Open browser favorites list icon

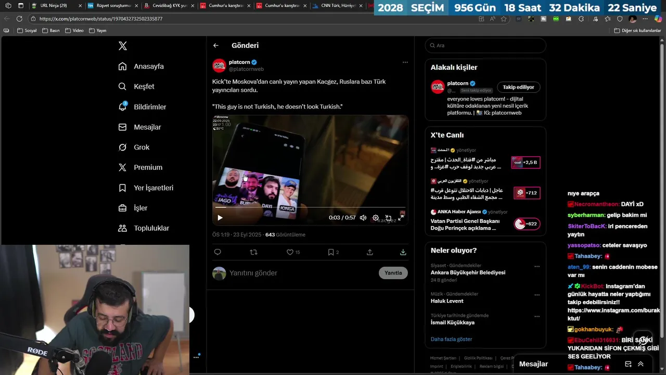point(607,19)
